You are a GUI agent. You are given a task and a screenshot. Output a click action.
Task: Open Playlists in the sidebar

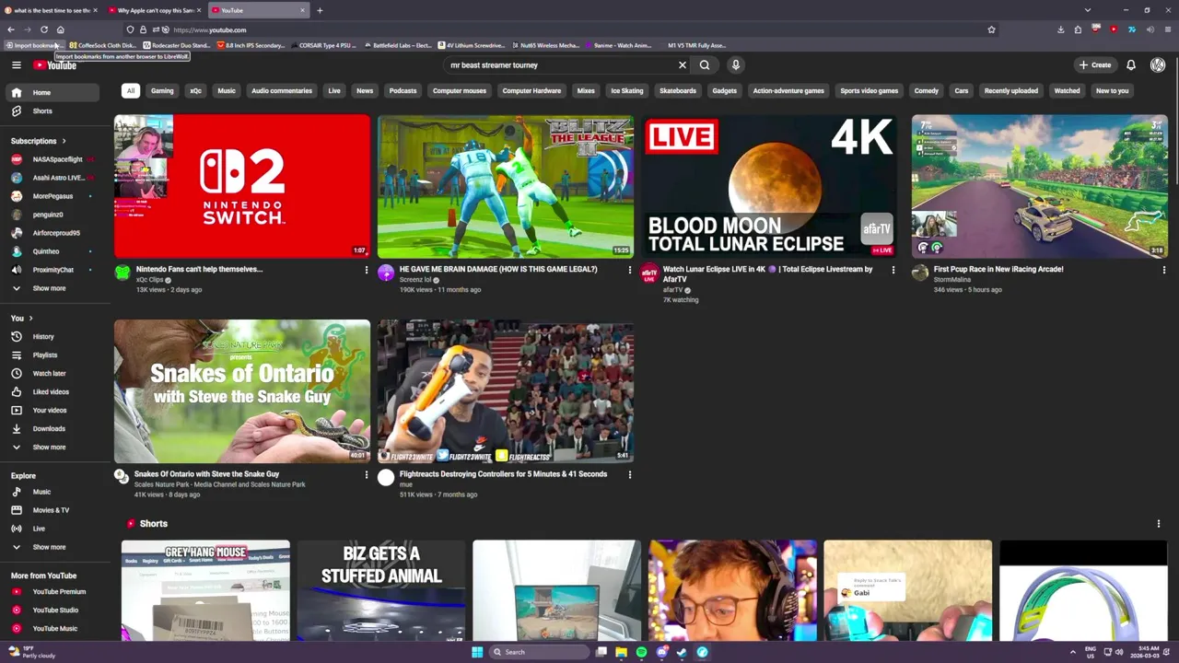pyautogui.click(x=53, y=355)
